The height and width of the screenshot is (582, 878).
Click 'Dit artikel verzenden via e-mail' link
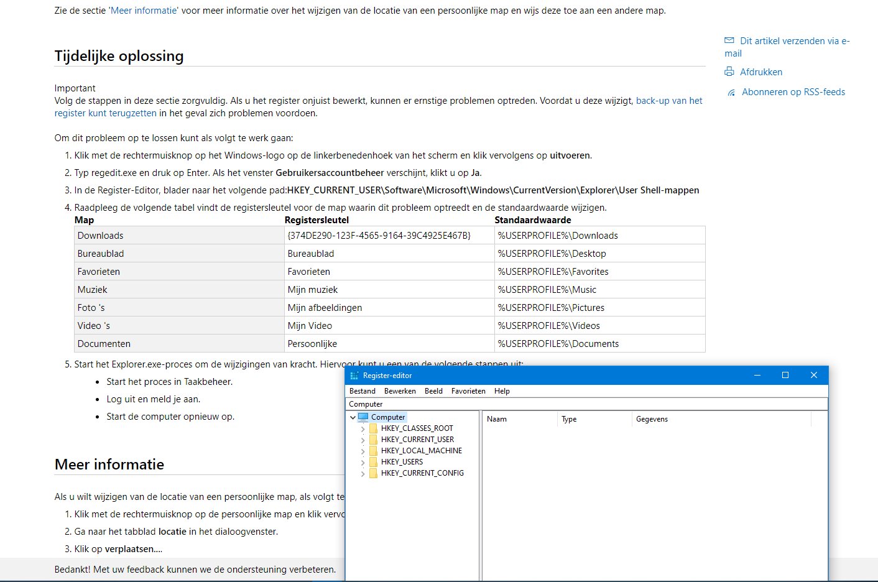[x=787, y=47]
